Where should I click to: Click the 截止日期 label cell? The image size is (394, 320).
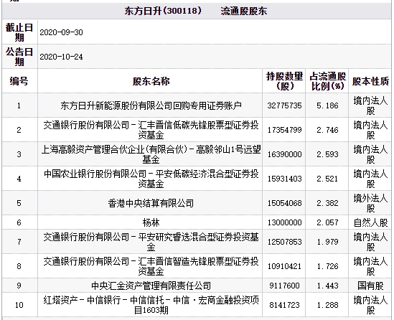pos(19,32)
